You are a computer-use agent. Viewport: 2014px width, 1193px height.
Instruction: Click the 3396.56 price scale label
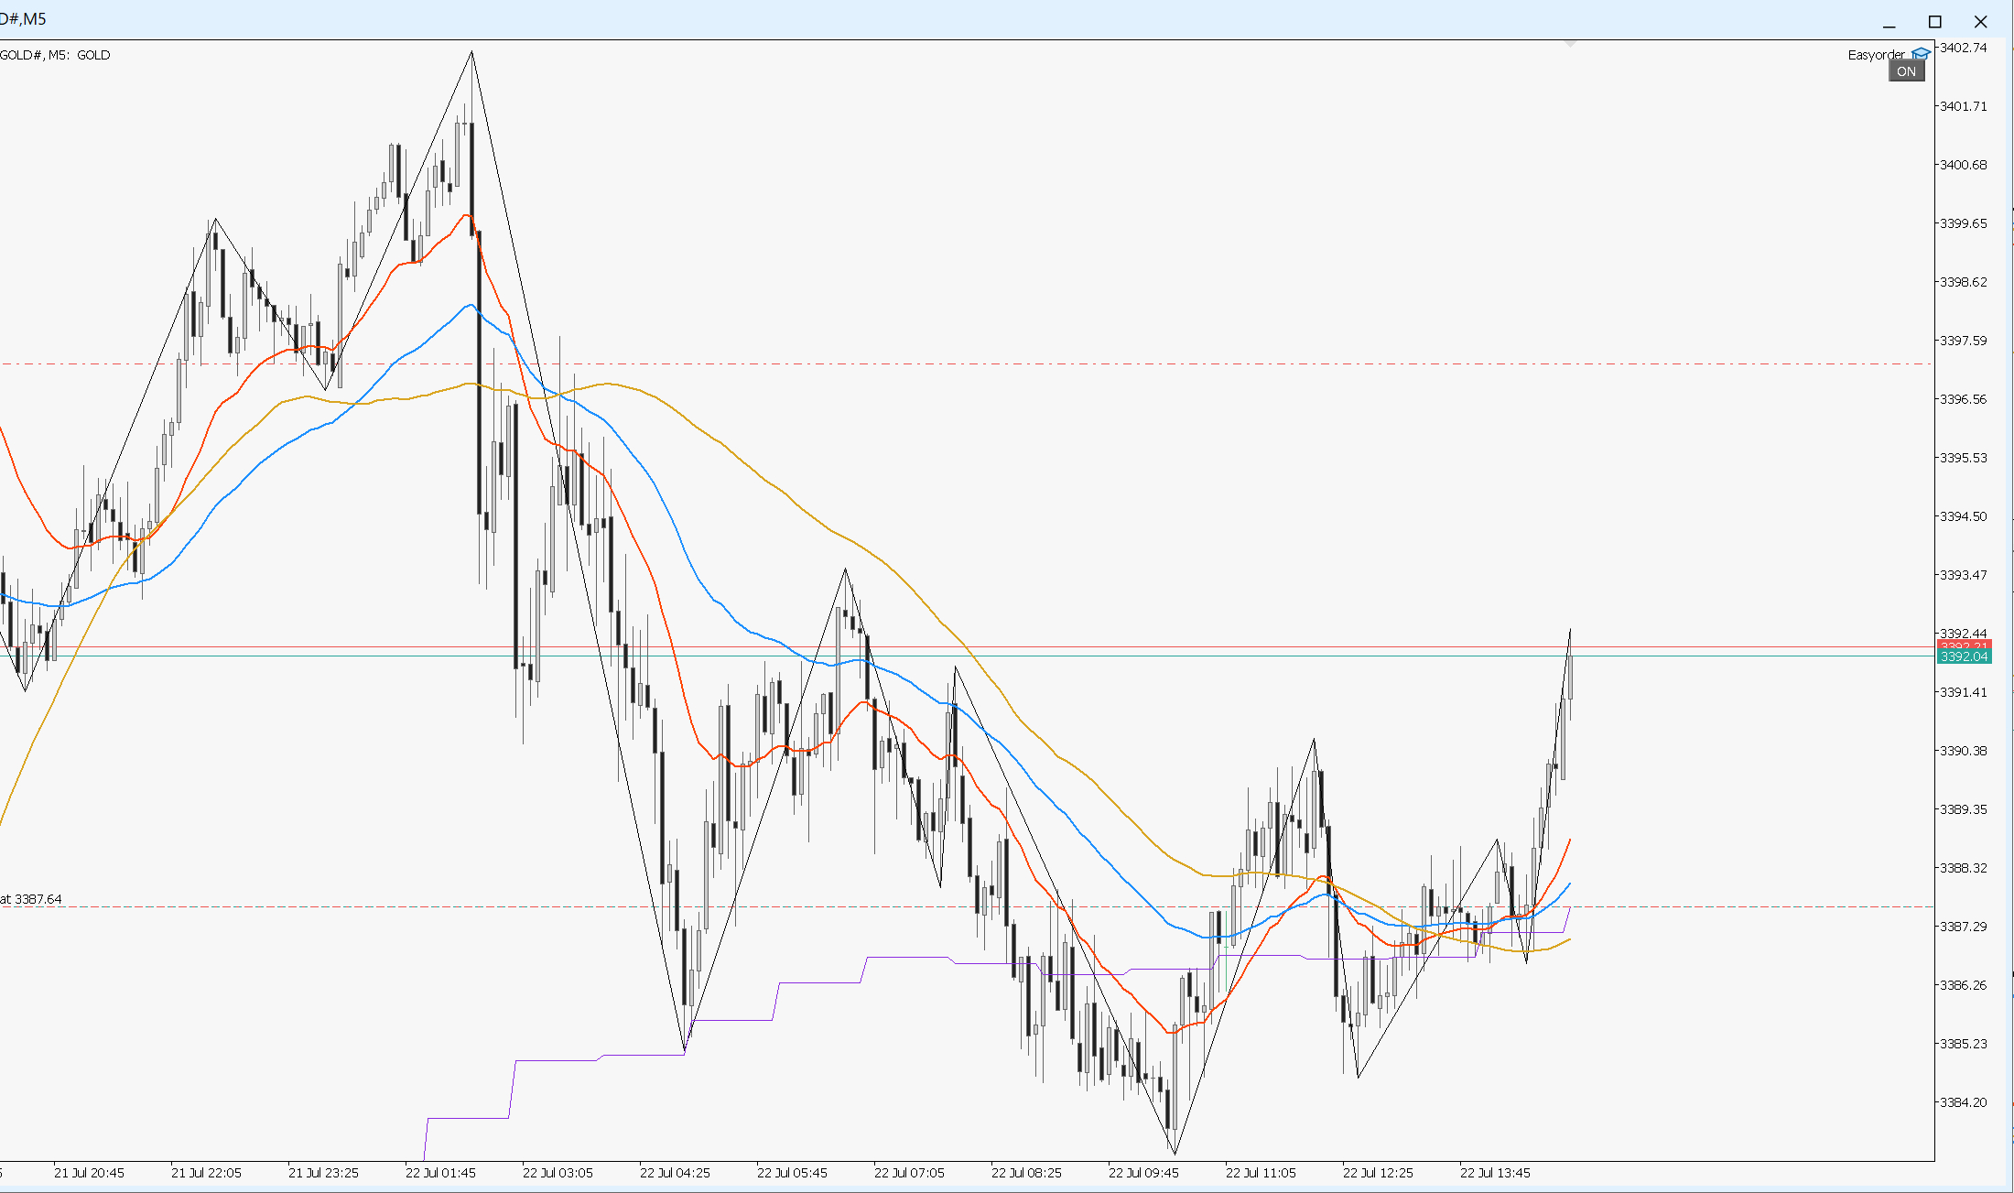point(1964,399)
